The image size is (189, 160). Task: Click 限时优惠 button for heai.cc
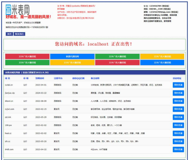click(178, 133)
